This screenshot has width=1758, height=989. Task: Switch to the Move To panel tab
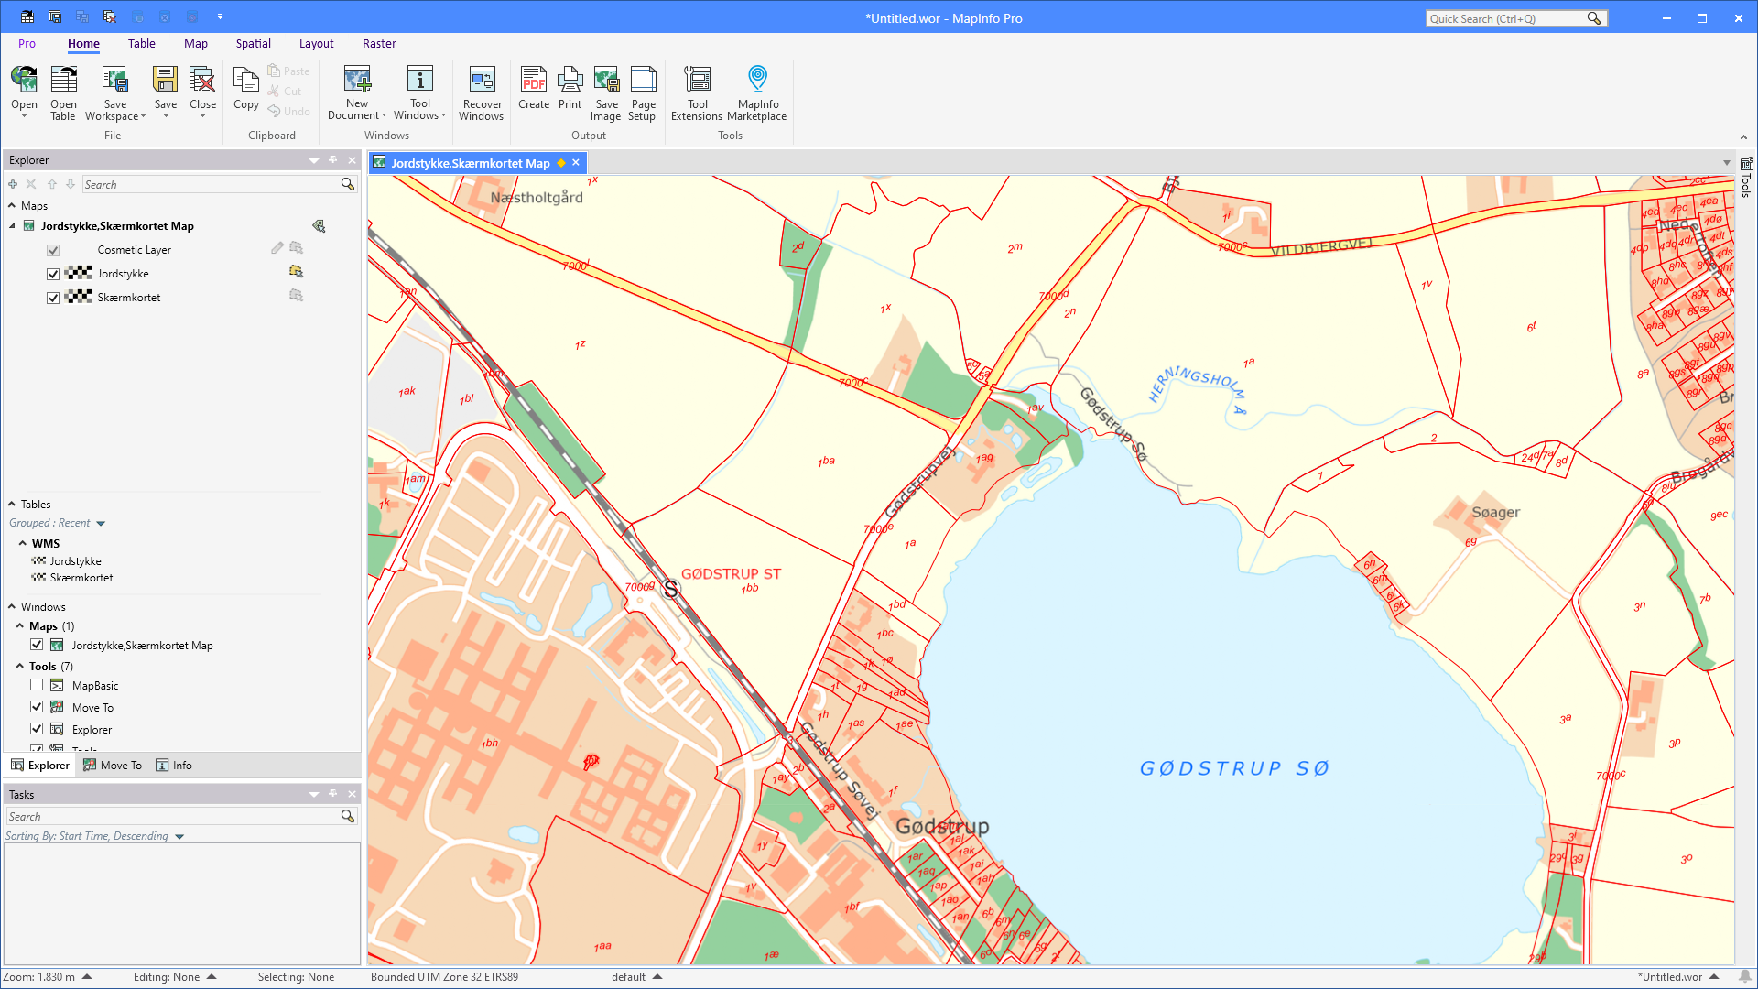pos(113,766)
